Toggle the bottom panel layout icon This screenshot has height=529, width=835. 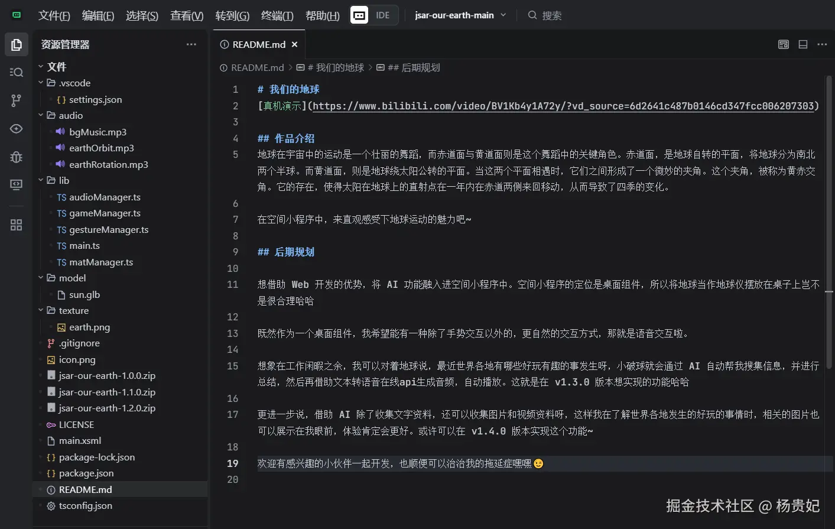pyautogui.click(x=802, y=44)
